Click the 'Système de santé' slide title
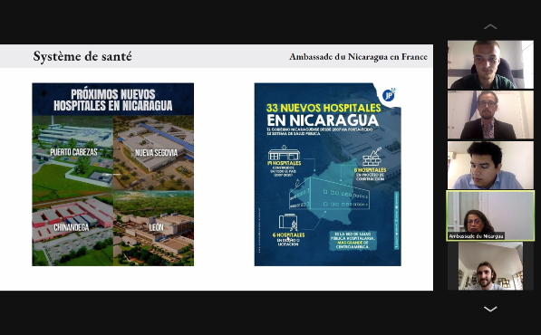Image resolution: width=541 pixels, height=335 pixels. [82, 56]
